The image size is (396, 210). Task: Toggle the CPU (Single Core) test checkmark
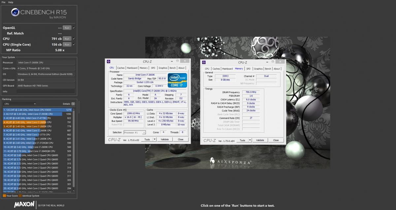click(74, 44)
